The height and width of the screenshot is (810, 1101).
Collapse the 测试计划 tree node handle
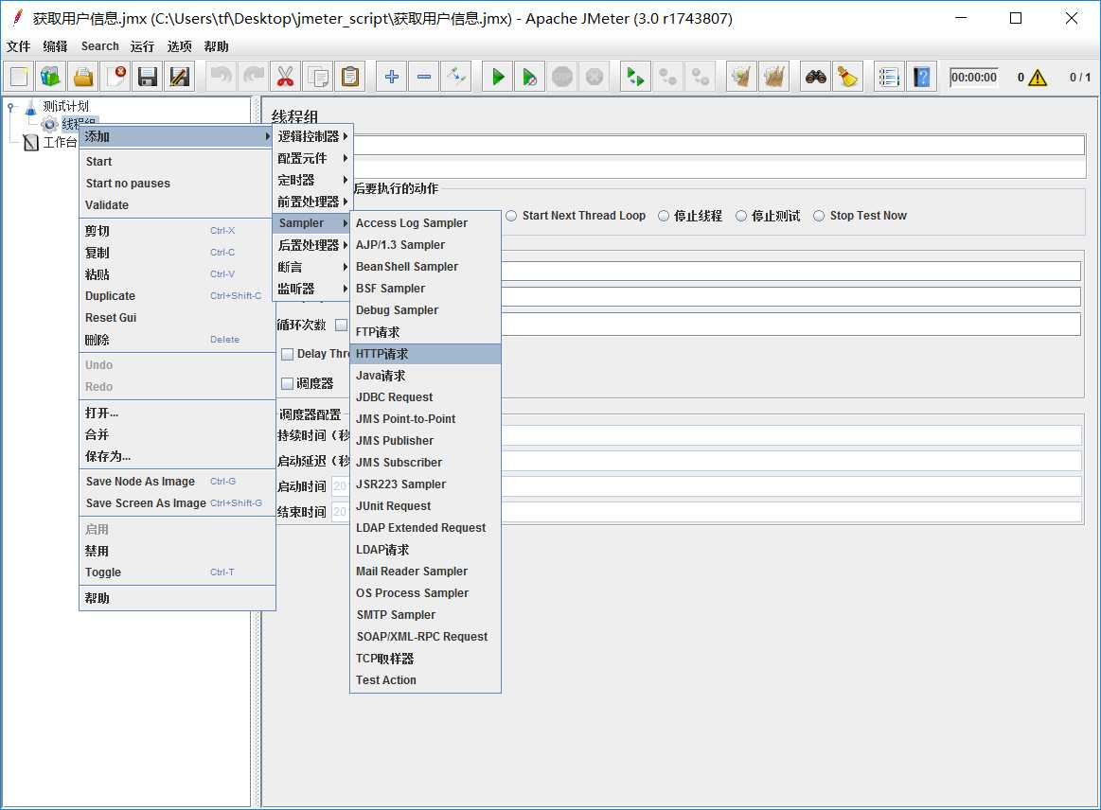(x=10, y=107)
